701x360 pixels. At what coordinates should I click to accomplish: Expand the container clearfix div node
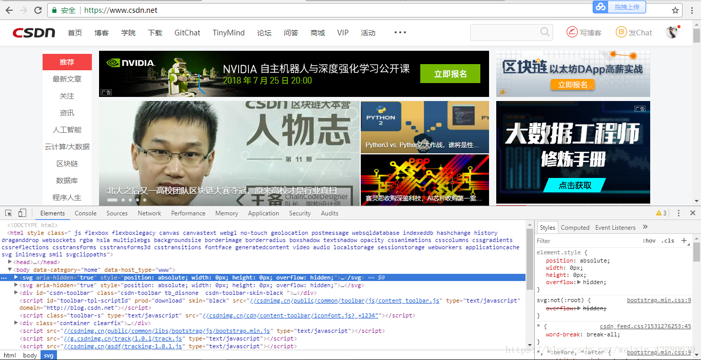click(x=16, y=323)
